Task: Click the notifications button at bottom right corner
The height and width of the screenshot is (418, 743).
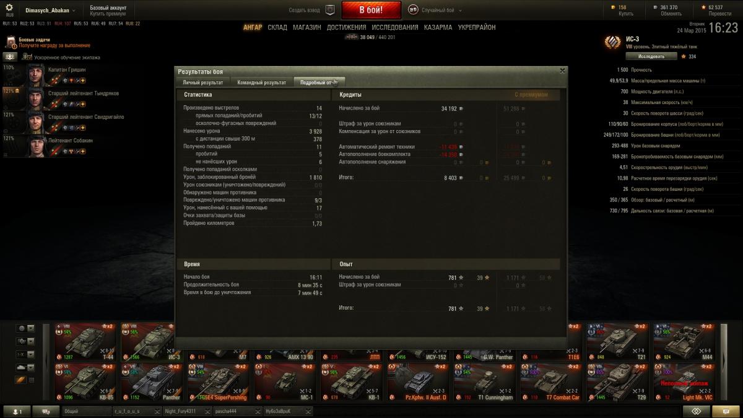Action: [726, 411]
